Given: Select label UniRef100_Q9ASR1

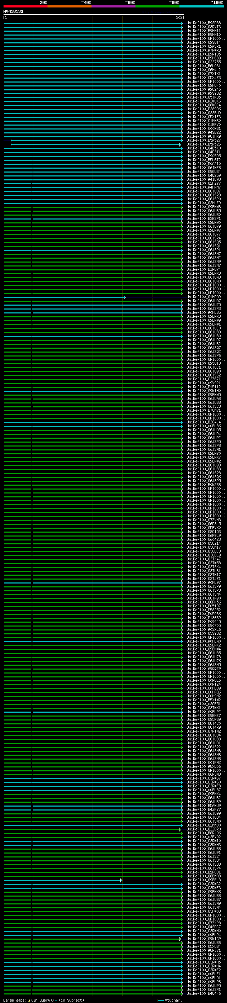Looking at the screenshot, I should point(203,46).
